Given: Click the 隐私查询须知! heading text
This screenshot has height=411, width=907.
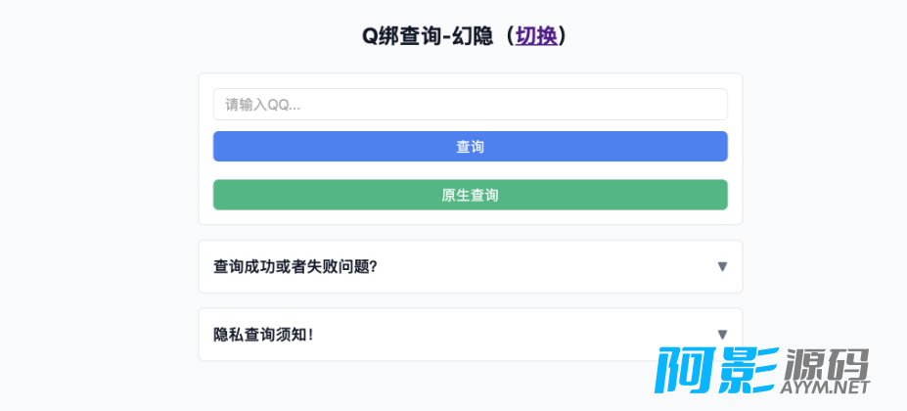Looking at the screenshot, I should click(263, 335).
